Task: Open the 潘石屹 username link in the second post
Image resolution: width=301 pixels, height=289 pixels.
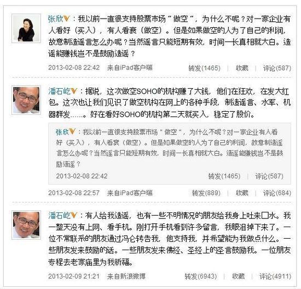Action: point(59,91)
